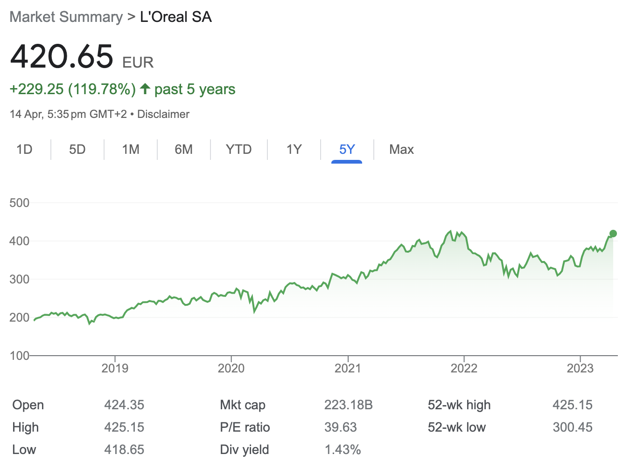Select the 1D time range tab
Image resolution: width=630 pixels, height=468 pixels.
point(24,150)
